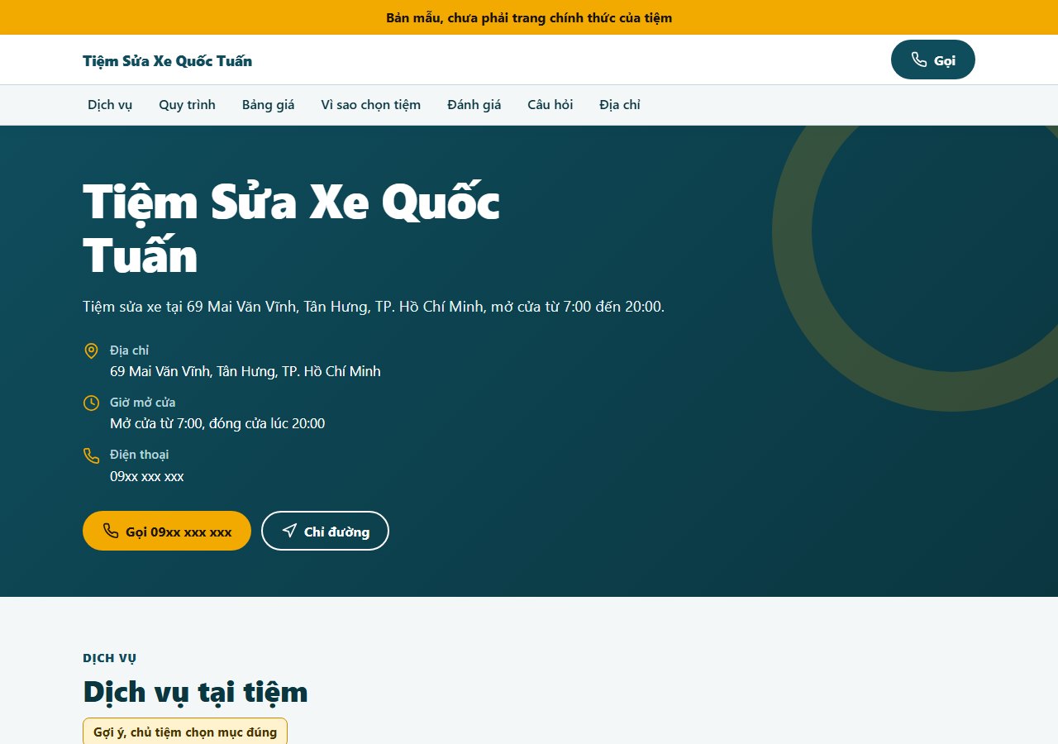
Task: Open the Bảng giá nav link
Action: pyautogui.click(x=269, y=105)
